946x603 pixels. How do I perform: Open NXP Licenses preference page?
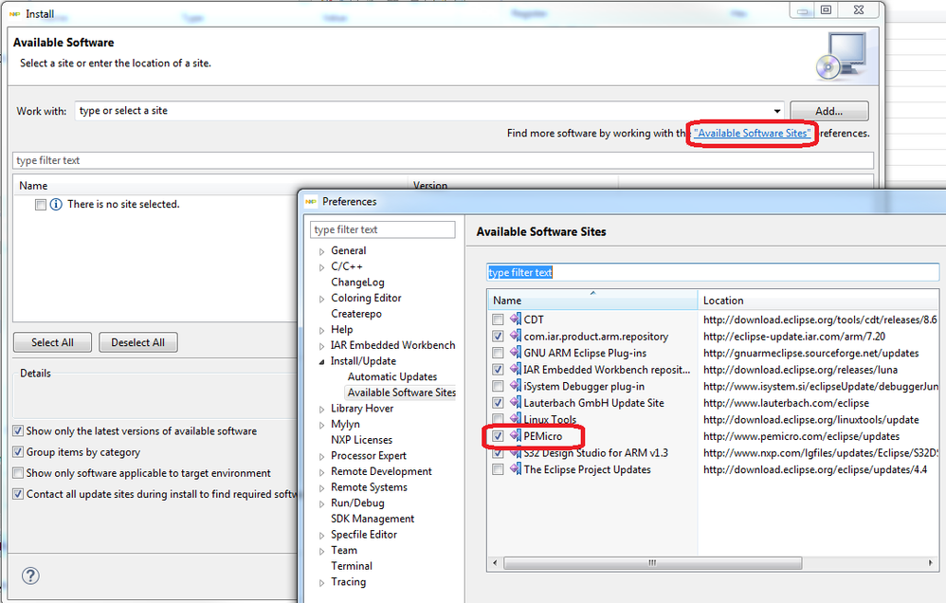361,440
